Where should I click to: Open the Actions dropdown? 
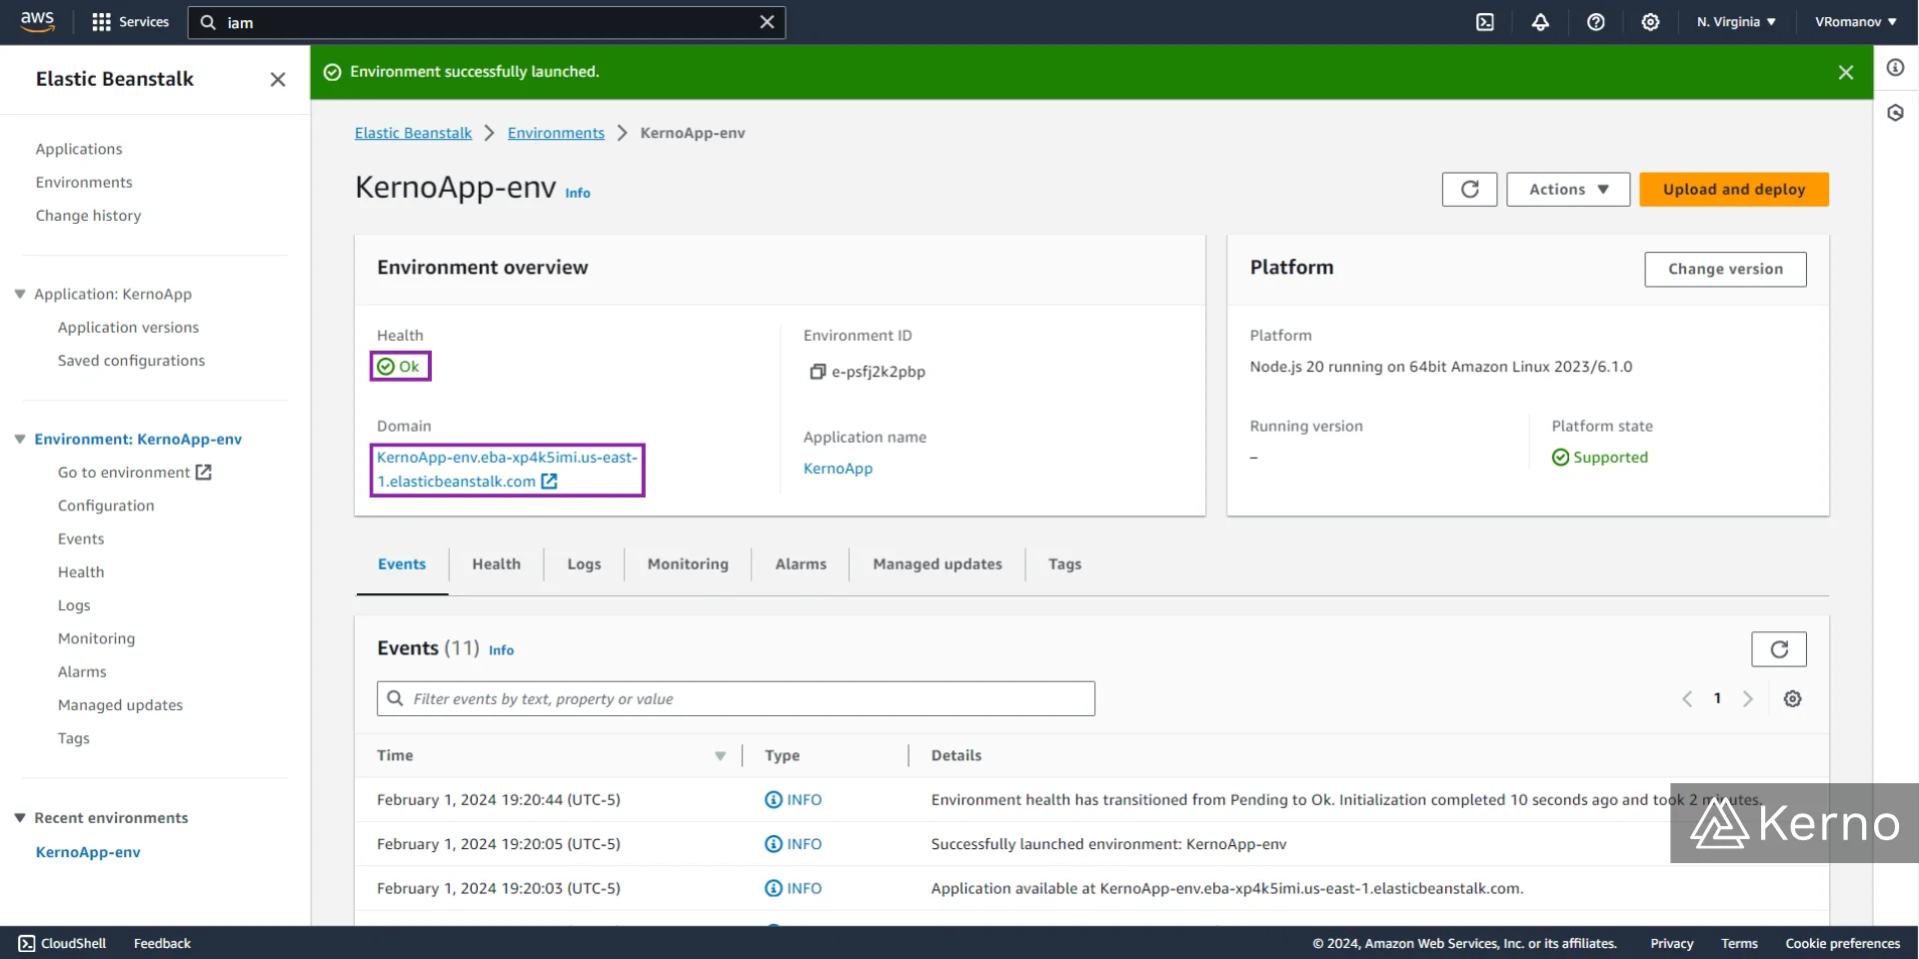[1568, 189]
